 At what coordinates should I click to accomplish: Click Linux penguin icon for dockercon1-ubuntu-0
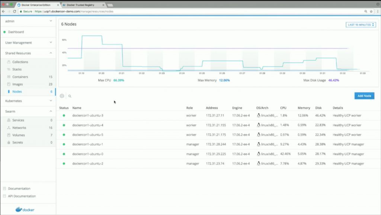point(259,154)
